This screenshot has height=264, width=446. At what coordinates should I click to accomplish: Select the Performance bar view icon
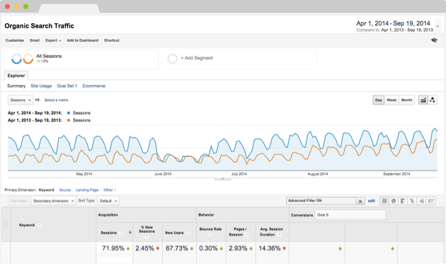coord(403,201)
